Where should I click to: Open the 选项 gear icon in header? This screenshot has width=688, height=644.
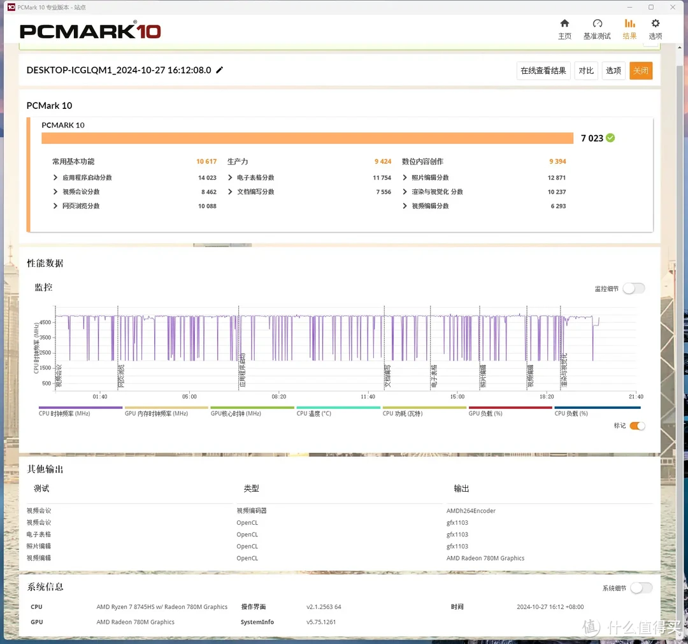tap(655, 24)
